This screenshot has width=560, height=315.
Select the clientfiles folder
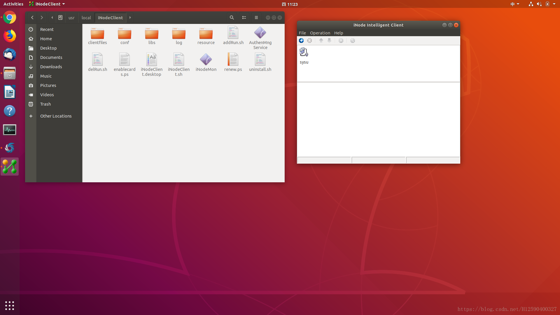click(97, 36)
